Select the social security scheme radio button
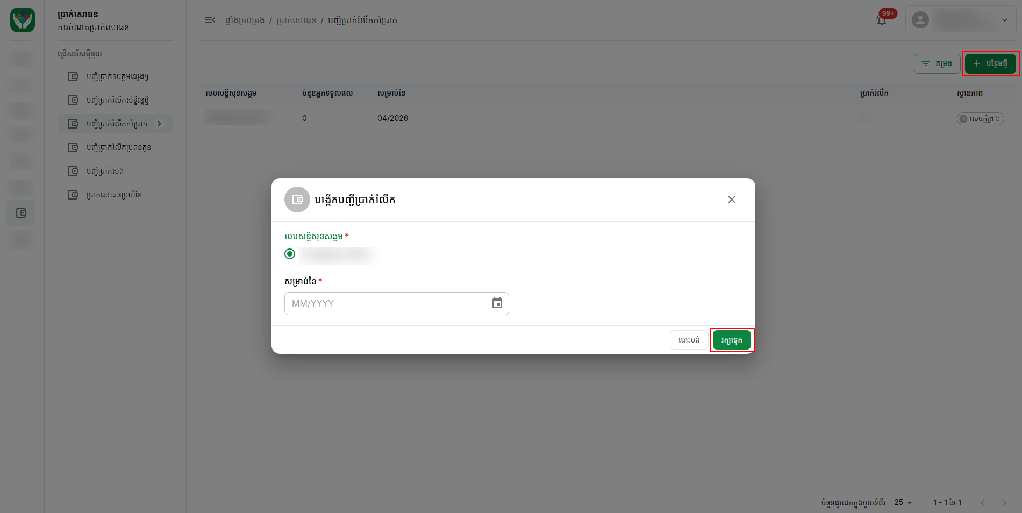Screen dimensions: 1022x513 click(290, 254)
